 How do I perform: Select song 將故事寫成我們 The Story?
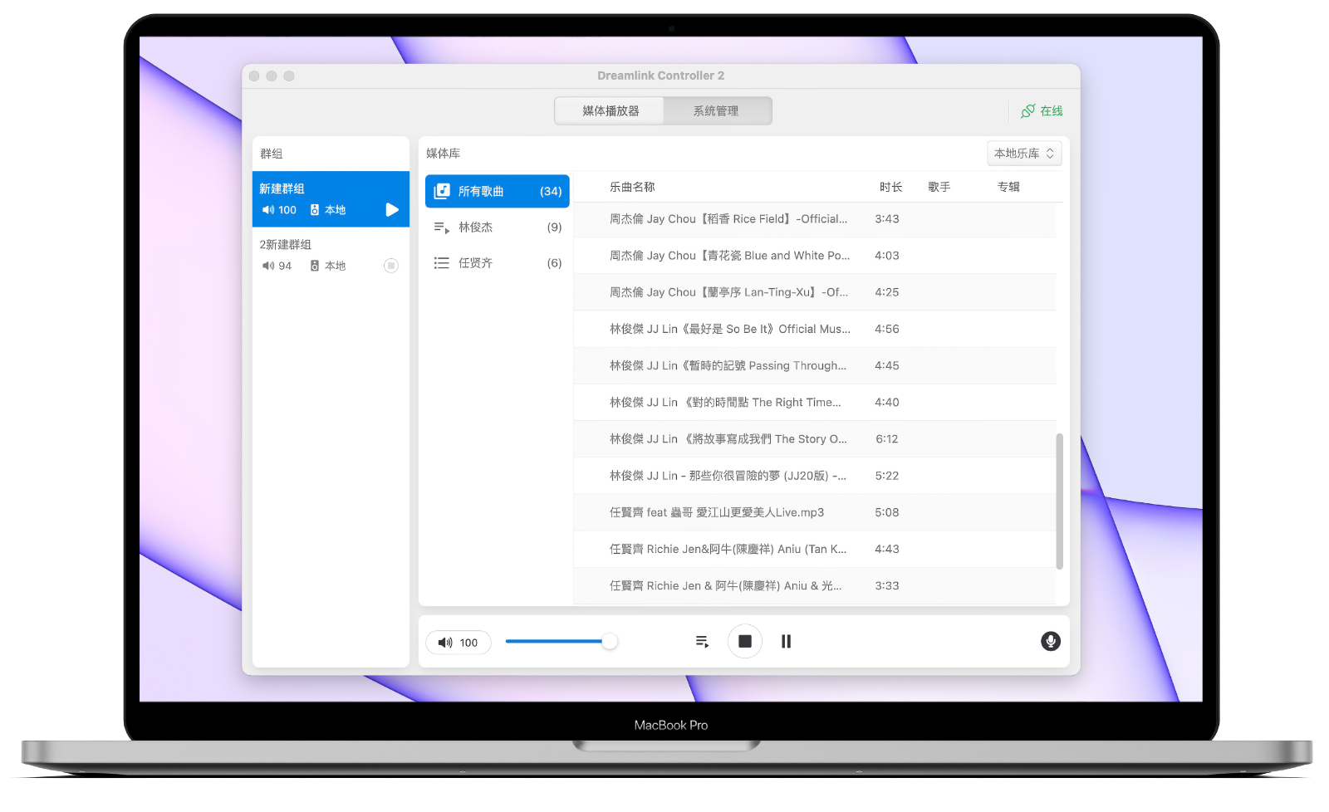coord(814,439)
